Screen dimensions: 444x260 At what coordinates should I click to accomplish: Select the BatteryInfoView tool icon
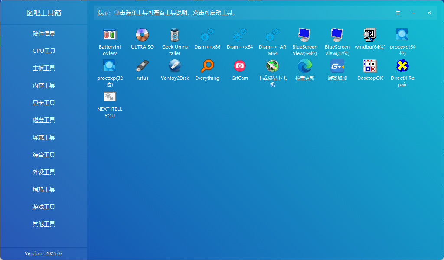coord(110,35)
